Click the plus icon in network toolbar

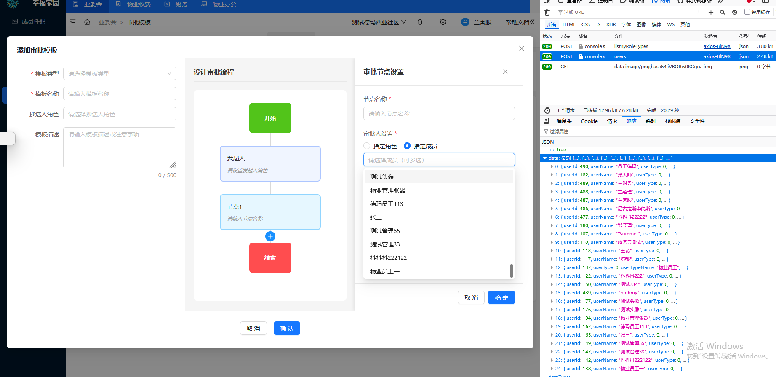tap(711, 12)
